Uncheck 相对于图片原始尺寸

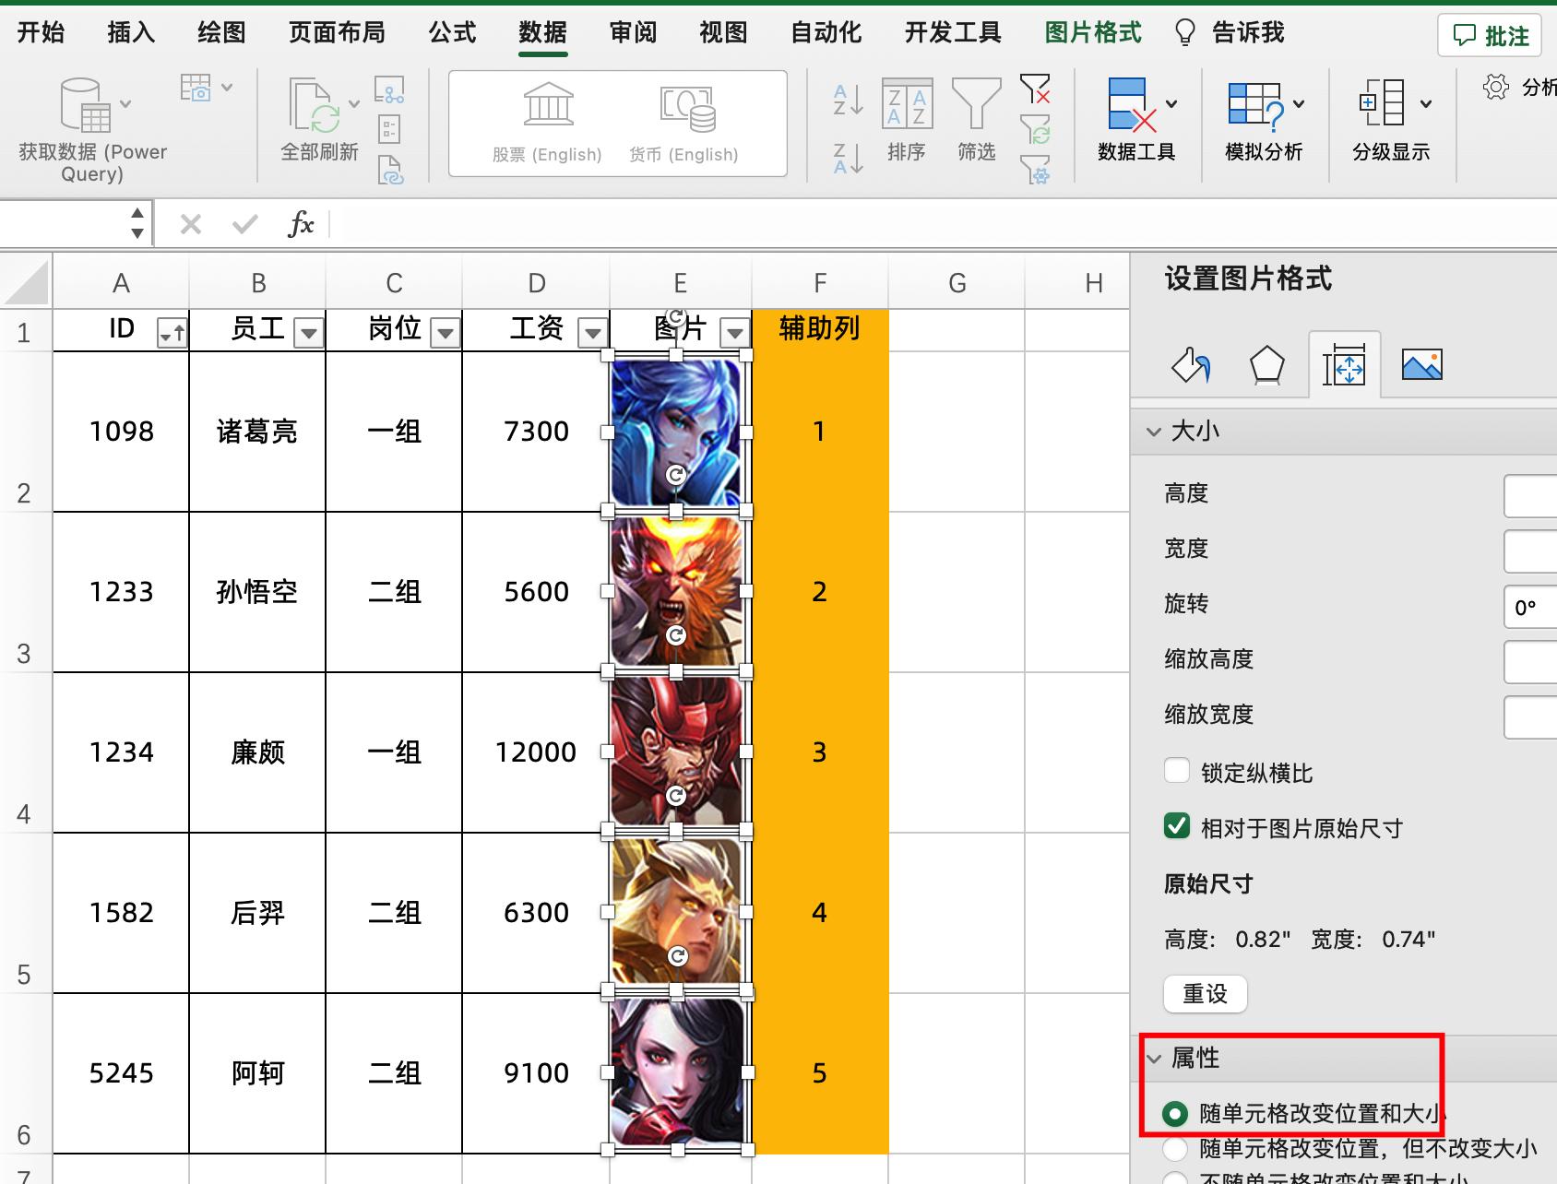coord(1177,827)
